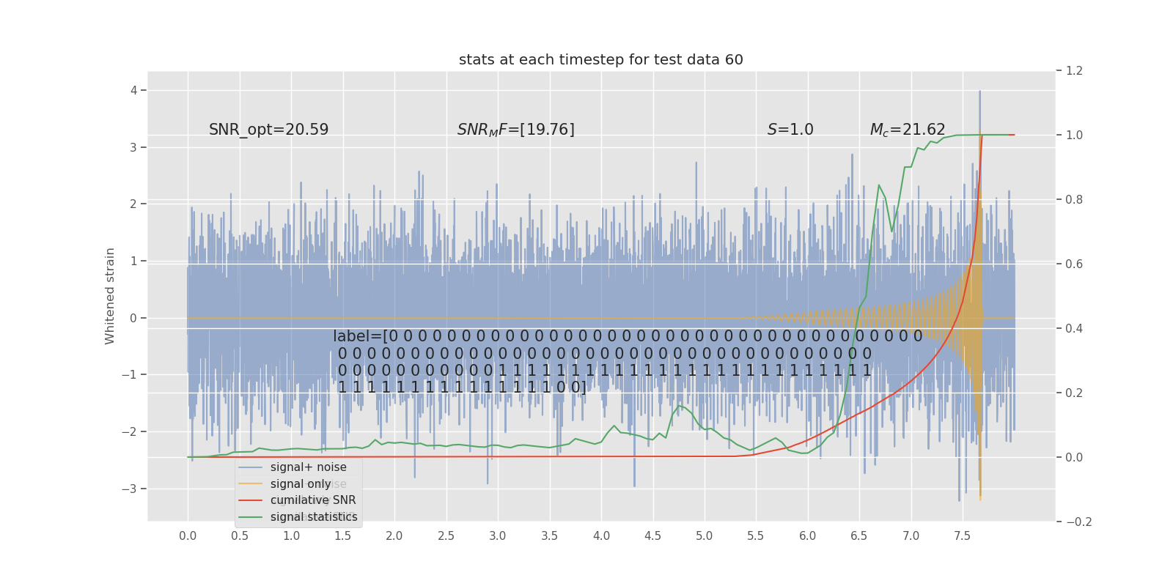Click the left axis tick −3
The width and height of the screenshot is (1173, 586).
129,489
